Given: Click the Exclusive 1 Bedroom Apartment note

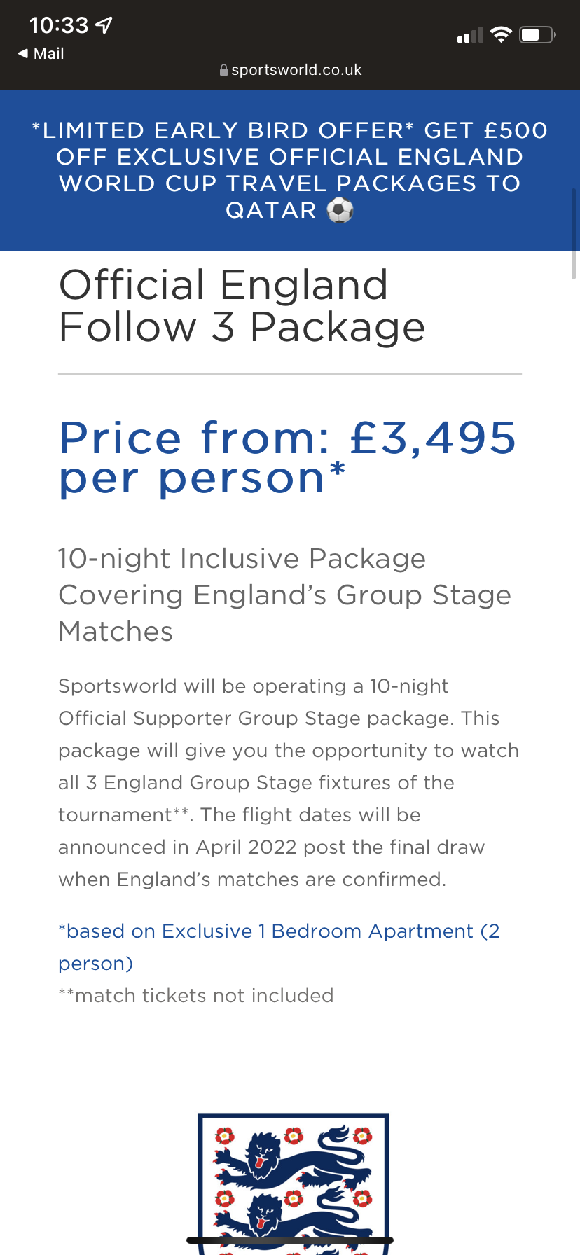Looking at the screenshot, I should tap(279, 947).
